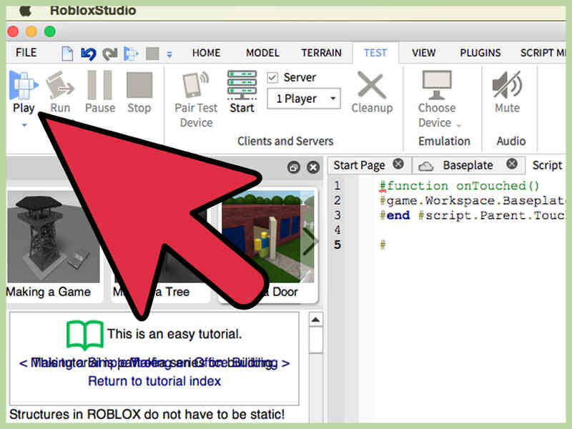
Task: Click the Redo icon
Action: point(109,54)
